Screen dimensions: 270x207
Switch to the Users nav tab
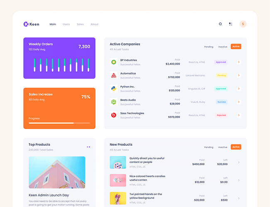pyautogui.click(x=66, y=24)
